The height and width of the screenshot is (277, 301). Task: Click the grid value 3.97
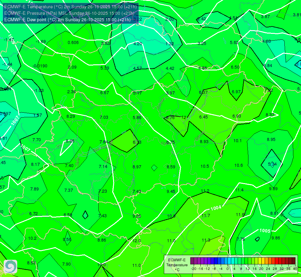coord(170,93)
